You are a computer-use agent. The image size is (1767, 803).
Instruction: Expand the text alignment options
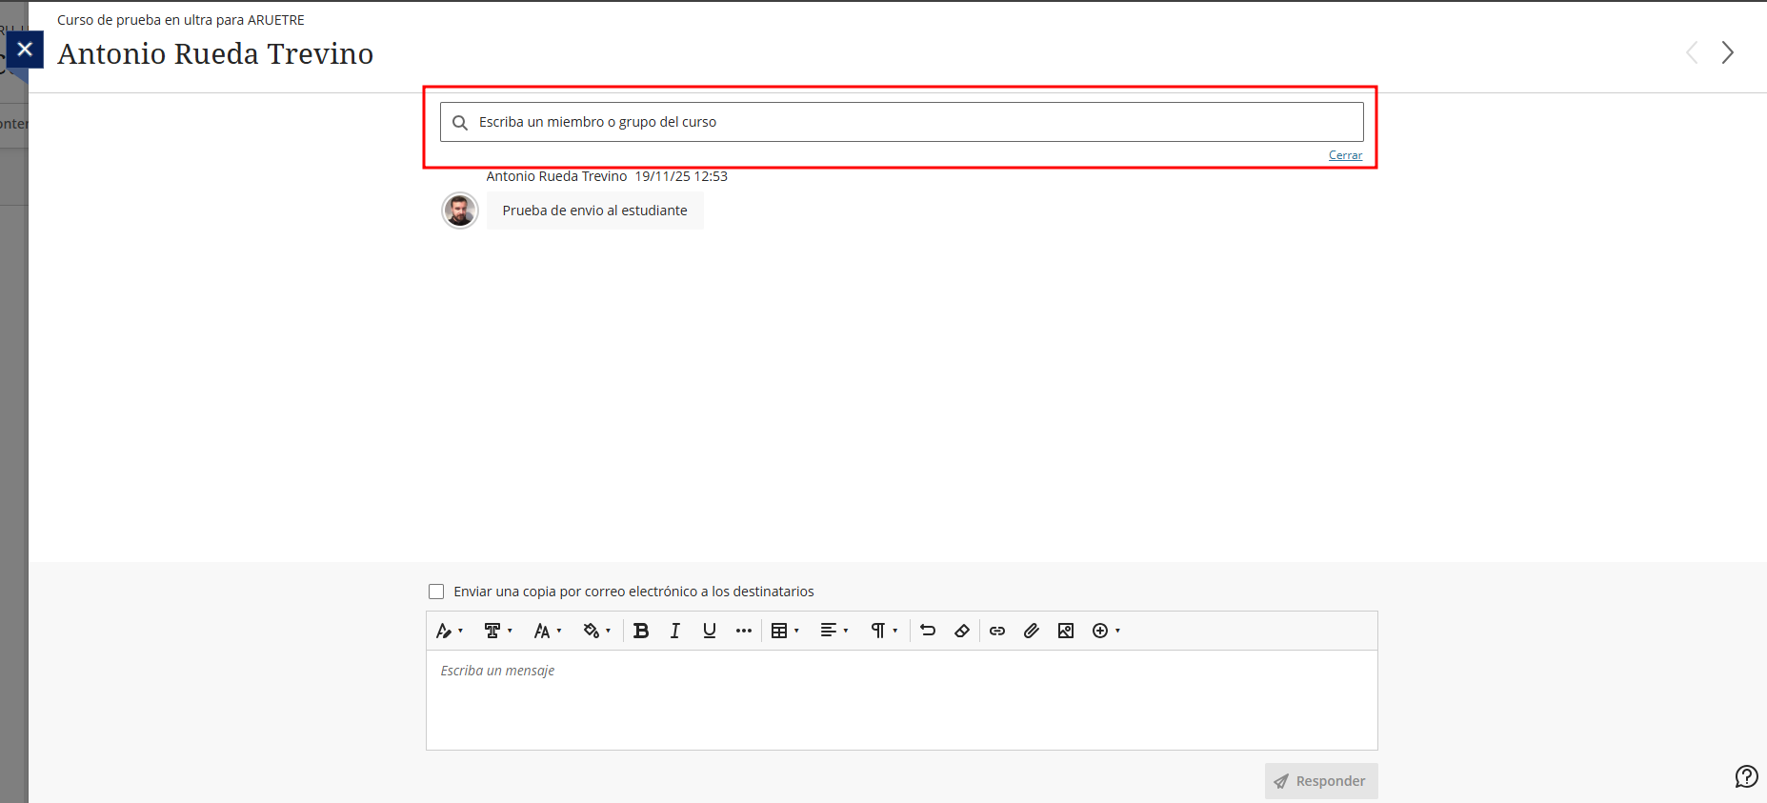pyautogui.click(x=834, y=631)
